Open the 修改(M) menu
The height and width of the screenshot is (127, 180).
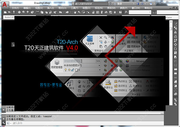[111, 8]
